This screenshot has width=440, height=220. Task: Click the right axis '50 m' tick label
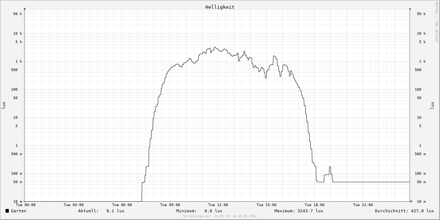point(421,182)
